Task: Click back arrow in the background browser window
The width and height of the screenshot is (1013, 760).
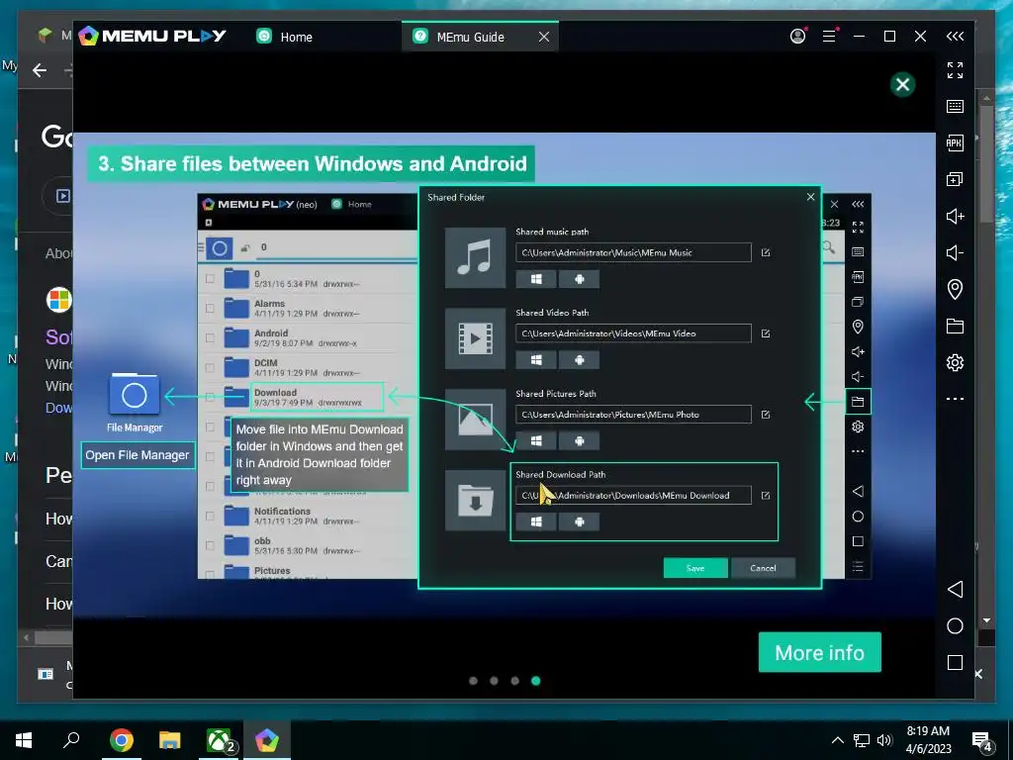Action: coord(40,70)
